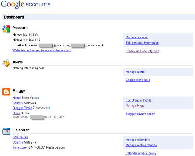The width and height of the screenshot is (195, 156).
Task: Click the Blogger section heading
Action: tap(19, 91)
